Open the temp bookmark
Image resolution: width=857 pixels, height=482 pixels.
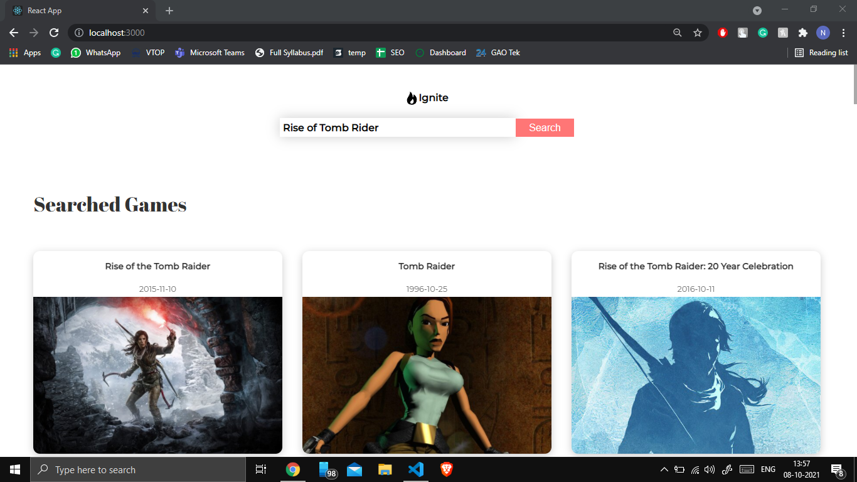349,53
